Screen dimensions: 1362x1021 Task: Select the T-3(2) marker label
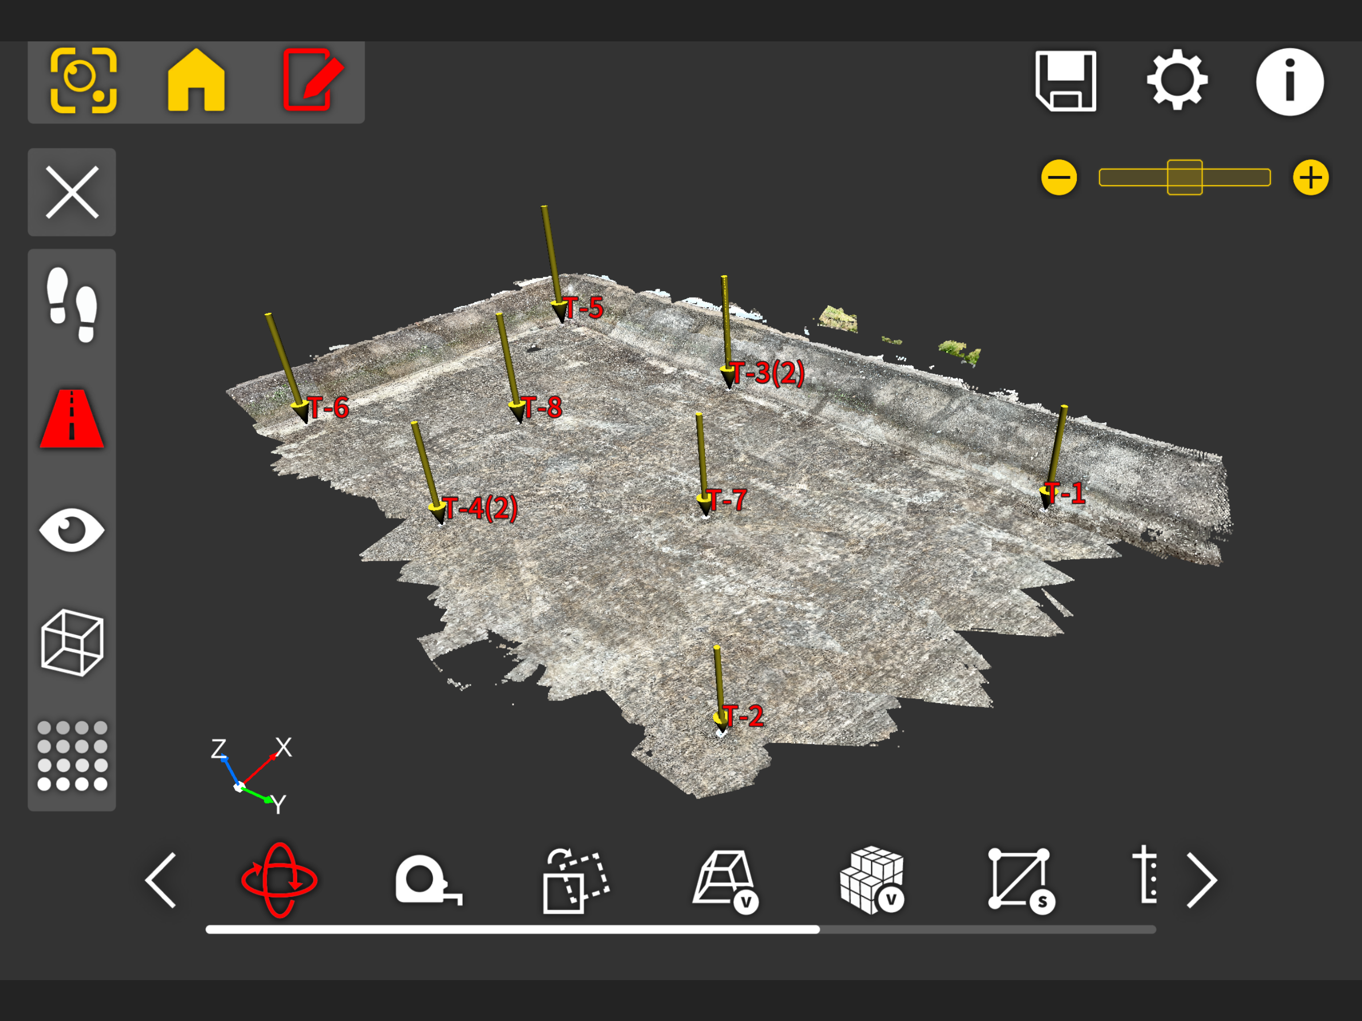(x=768, y=373)
